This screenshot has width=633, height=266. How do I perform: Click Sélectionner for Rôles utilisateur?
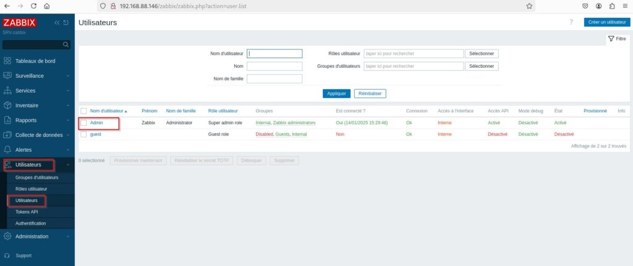coord(482,54)
